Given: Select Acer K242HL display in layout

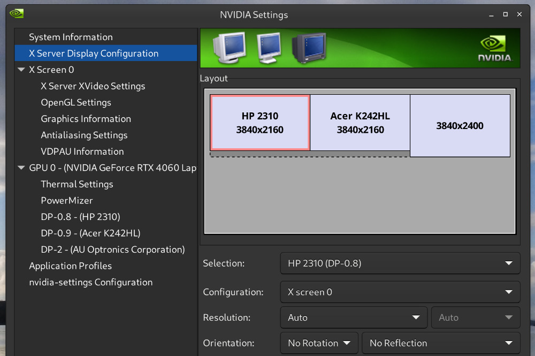Looking at the screenshot, I should (x=360, y=123).
